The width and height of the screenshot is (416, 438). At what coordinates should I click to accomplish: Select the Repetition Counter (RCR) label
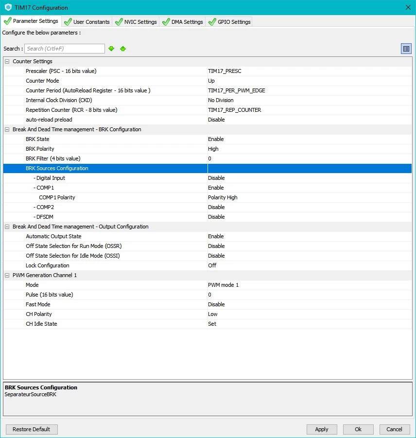(x=71, y=110)
